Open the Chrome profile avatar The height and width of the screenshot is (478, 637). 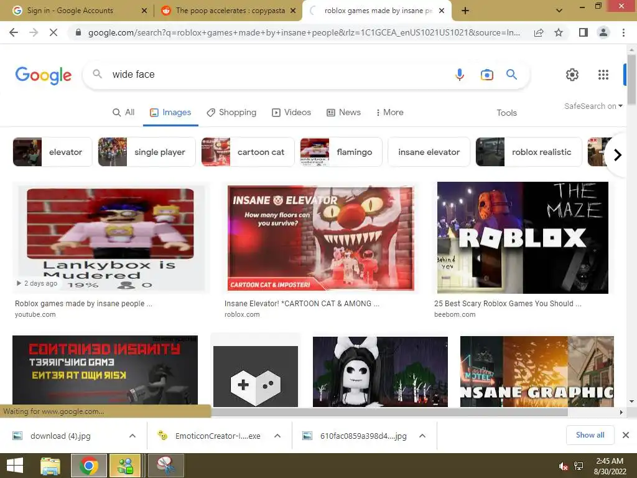tap(603, 32)
